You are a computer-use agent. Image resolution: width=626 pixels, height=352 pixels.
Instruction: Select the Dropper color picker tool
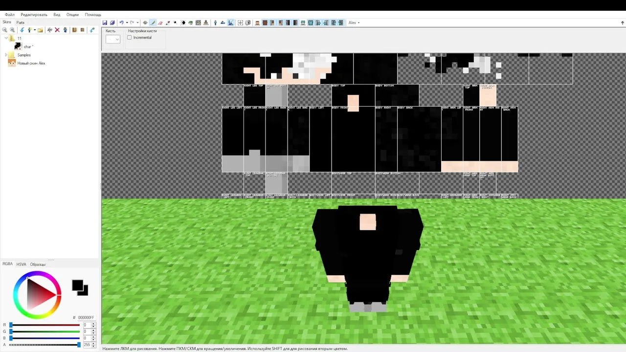point(168,22)
